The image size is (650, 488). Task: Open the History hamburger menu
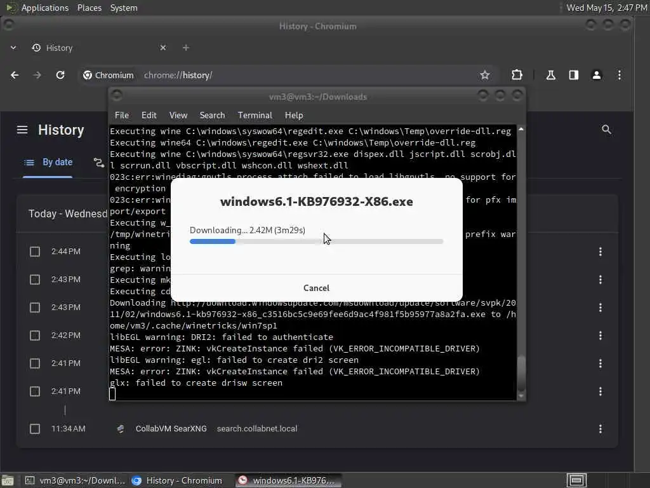pyautogui.click(x=22, y=130)
